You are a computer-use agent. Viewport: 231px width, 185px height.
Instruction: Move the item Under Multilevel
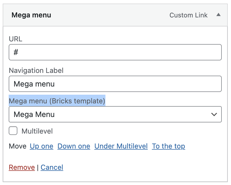pos(121,146)
